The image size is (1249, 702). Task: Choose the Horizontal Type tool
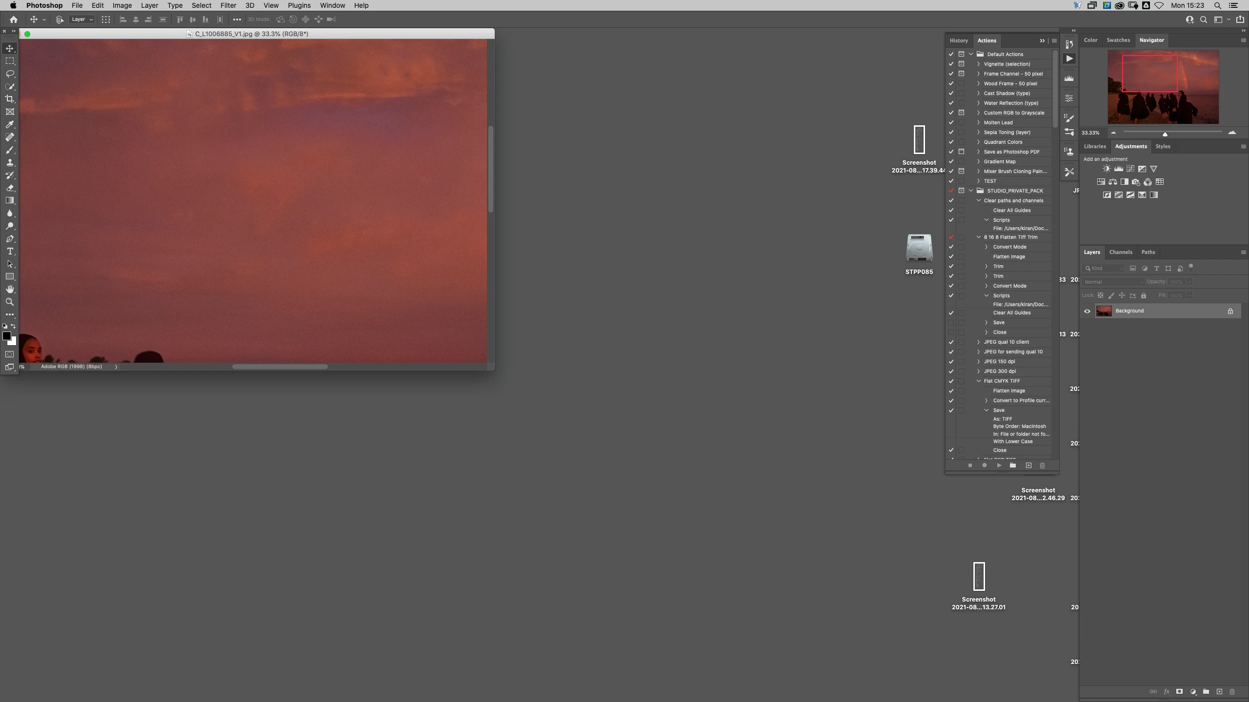[x=10, y=251]
